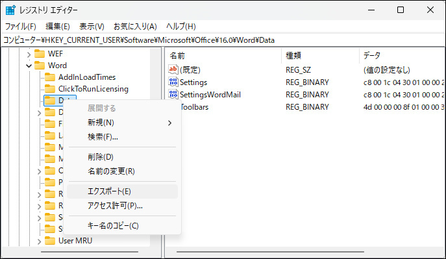Select the ClickToRunLicensing tree item
Image resolution: width=446 pixels, height=259 pixels.
click(93, 89)
